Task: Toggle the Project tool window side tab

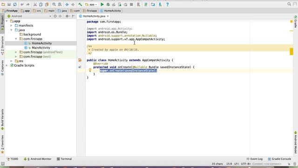Action: [2, 23]
